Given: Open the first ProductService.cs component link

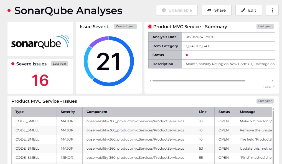Looking at the screenshot, I should (x=136, y=121).
